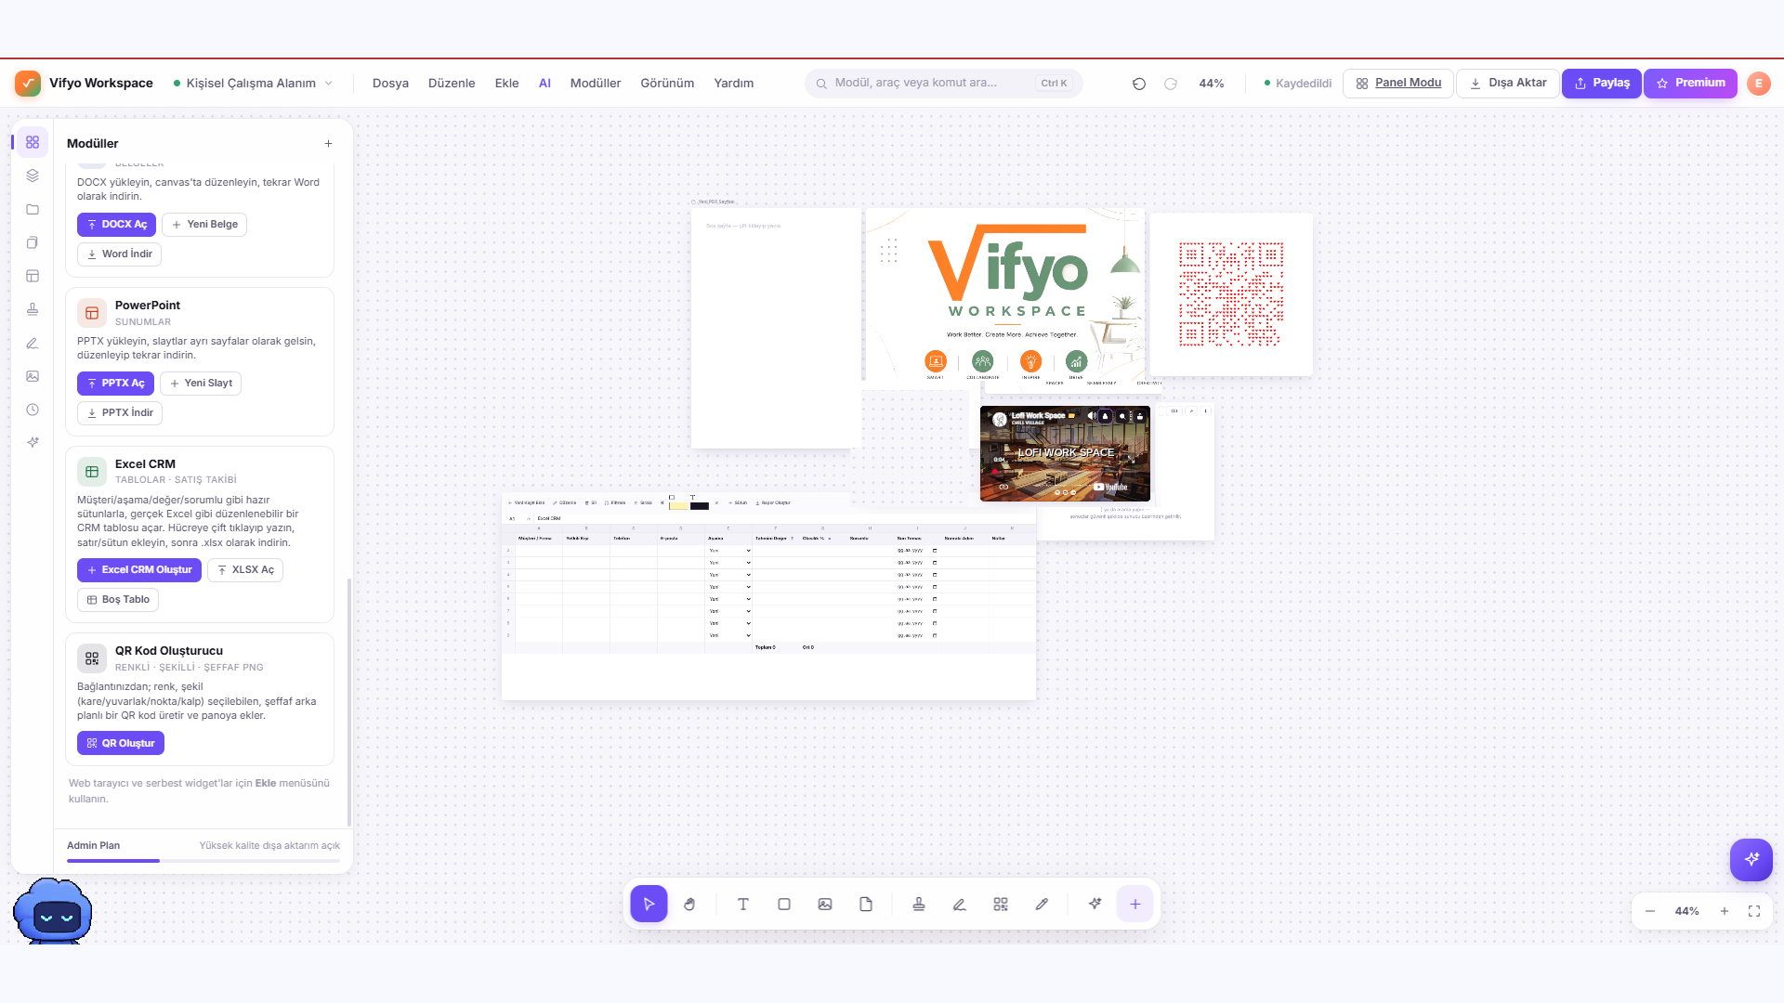Viewport: 1784px width, 1003px height.
Task: Open the AI sparkle icon in left sidebar
Action: coord(33,443)
